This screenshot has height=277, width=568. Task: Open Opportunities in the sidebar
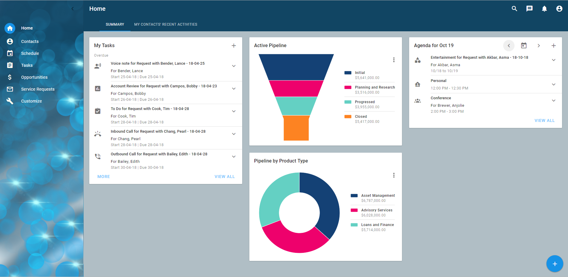click(x=34, y=77)
